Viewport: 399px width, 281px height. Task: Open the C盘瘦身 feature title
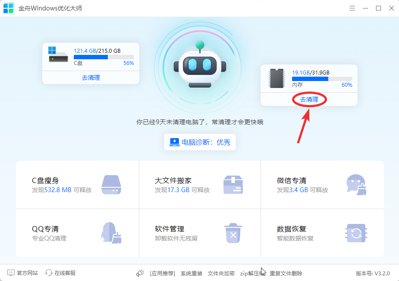(x=45, y=180)
